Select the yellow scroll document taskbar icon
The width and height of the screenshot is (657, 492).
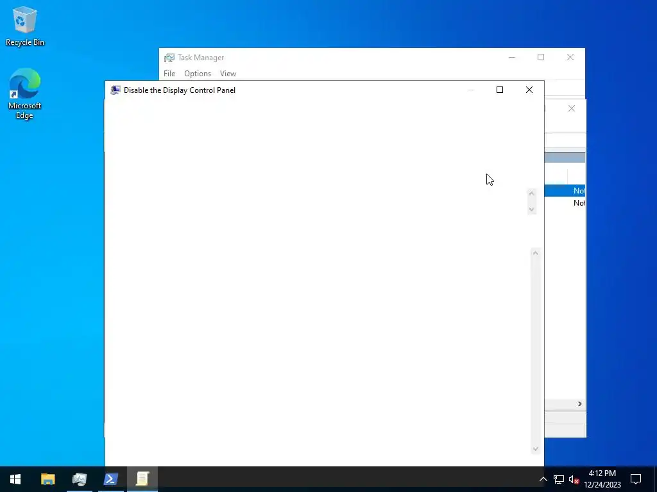142,479
